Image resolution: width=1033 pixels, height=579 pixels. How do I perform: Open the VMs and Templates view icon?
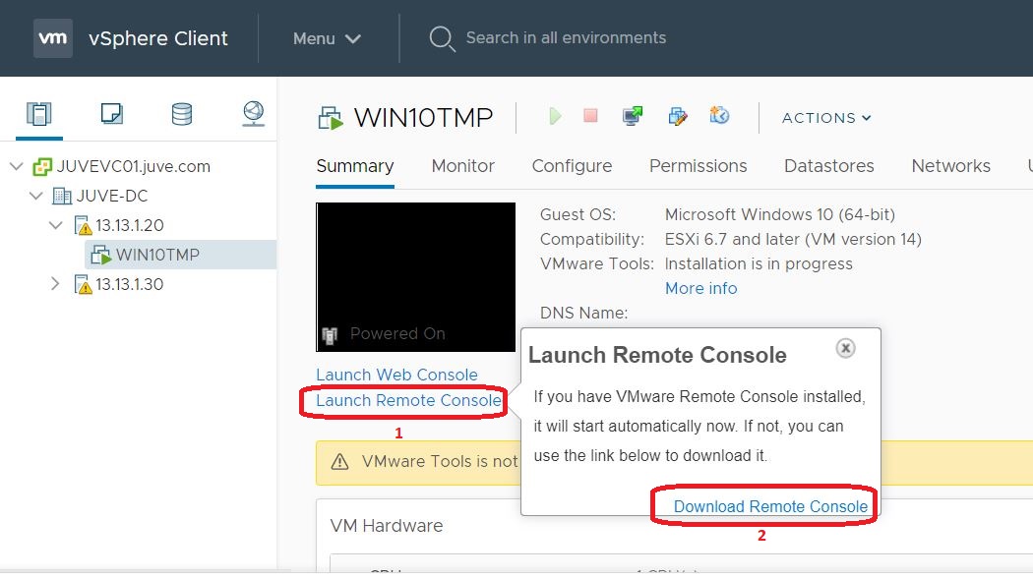click(111, 113)
